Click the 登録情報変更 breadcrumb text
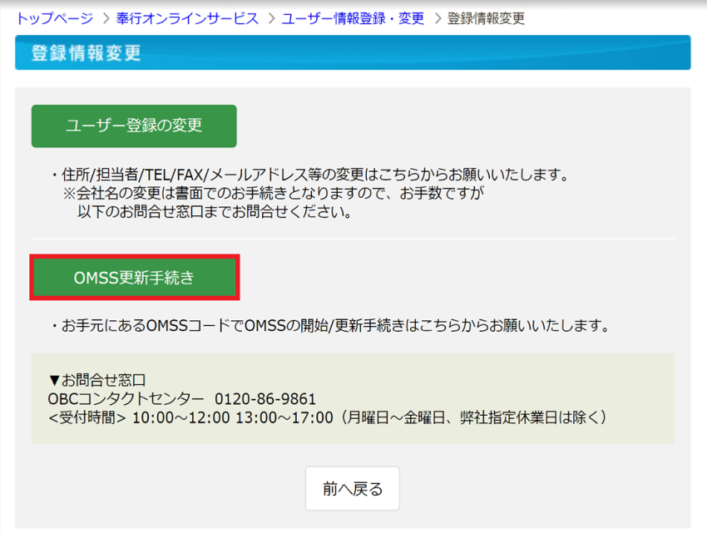The height and width of the screenshot is (533, 707). pyautogui.click(x=486, y=18)
